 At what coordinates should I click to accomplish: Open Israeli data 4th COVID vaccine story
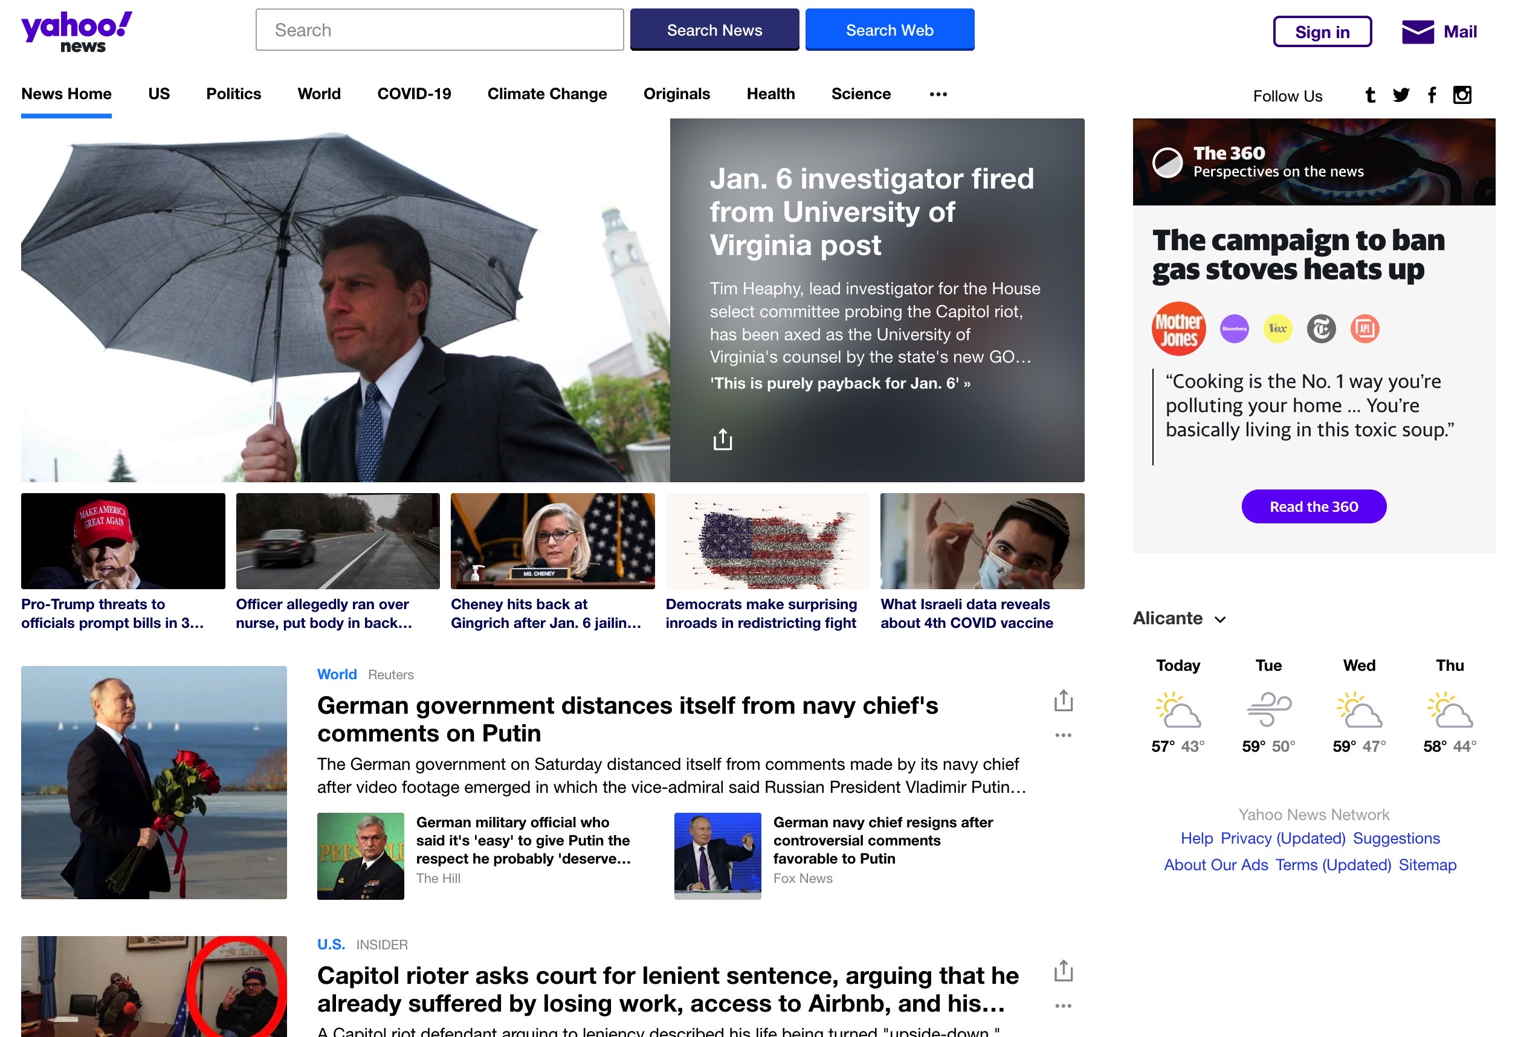967,613
